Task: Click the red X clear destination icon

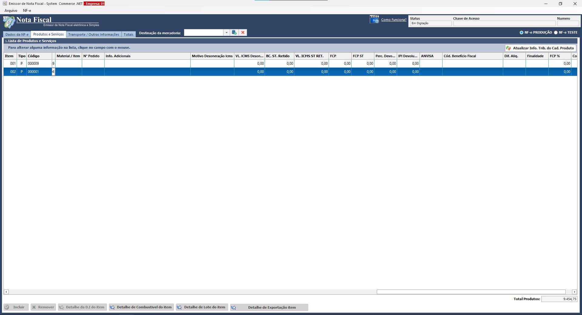Action: pos(243,33)
